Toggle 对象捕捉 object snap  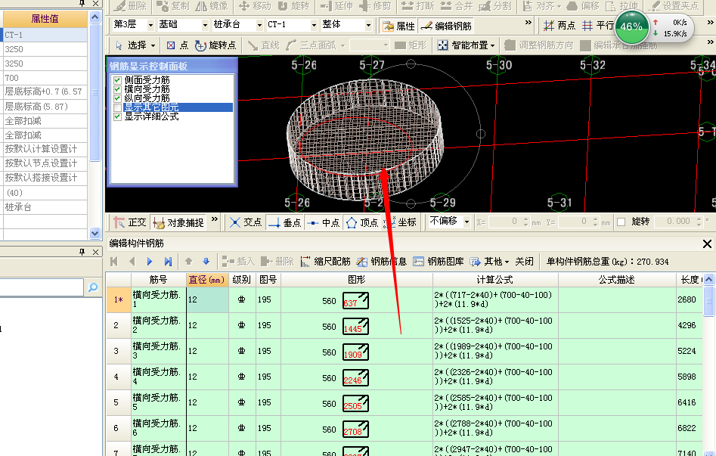(x=178, y=222)
